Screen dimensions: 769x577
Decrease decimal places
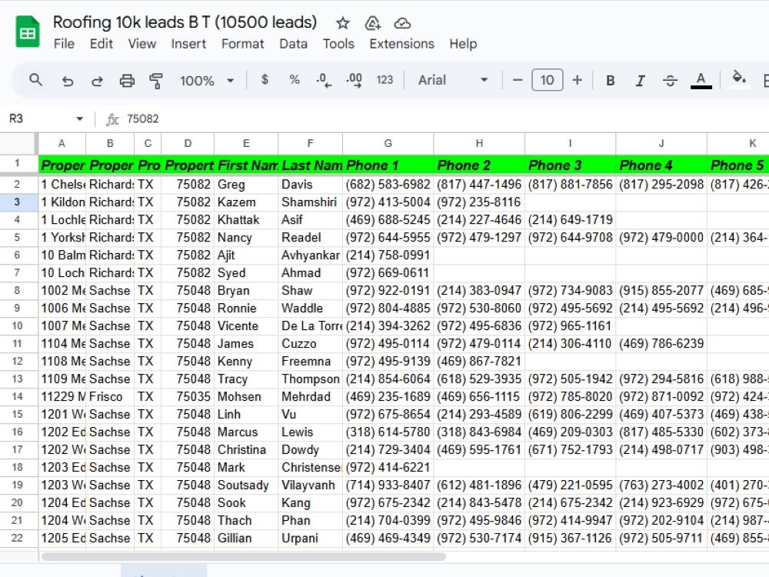point(324,80)
